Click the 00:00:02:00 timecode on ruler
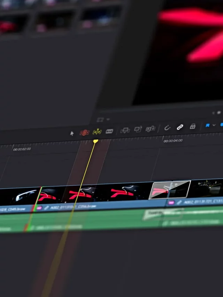This screenshot has height=297, width=223. pyautogui.click(x=22, y=149)
